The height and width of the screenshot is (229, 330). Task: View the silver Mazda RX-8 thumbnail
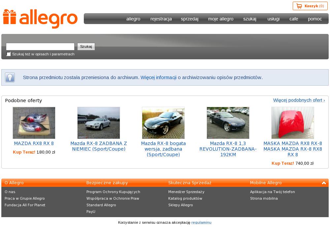[x=99, y=123]
